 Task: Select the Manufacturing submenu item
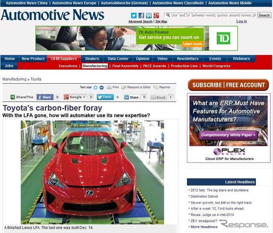(x=95, y=66)
